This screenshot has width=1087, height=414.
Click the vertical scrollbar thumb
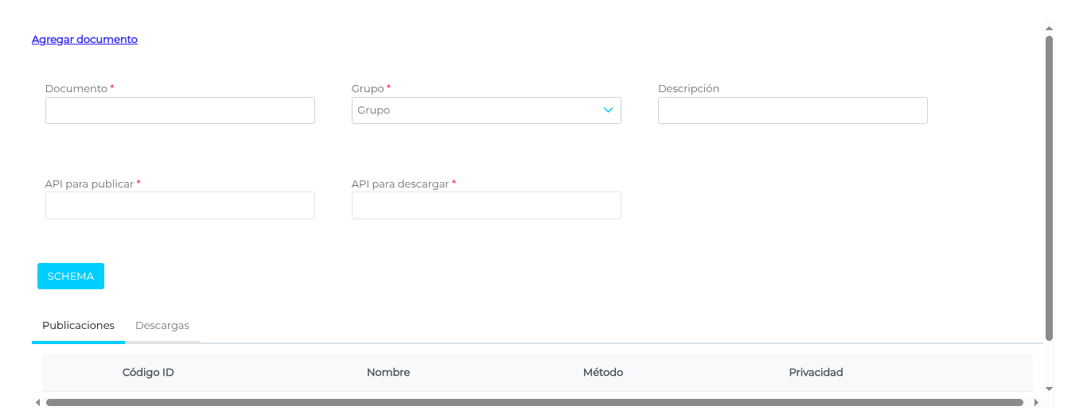click(x=1049, y=188)
